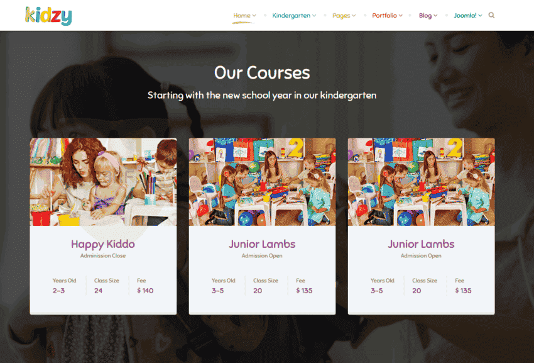Viewport: 534px width, 363px height.
Task: Expand the Home menu chevron
Action: 254,15
